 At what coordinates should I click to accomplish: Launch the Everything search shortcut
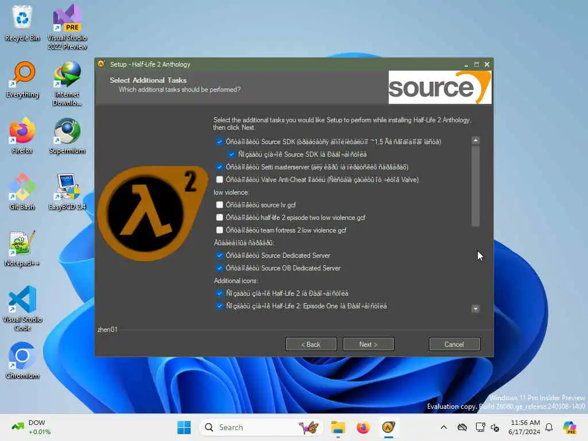(22, 79)
